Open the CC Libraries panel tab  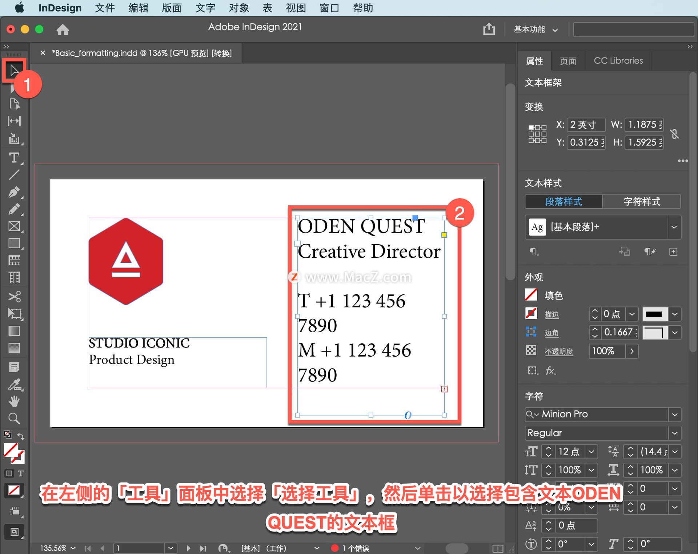618,60
